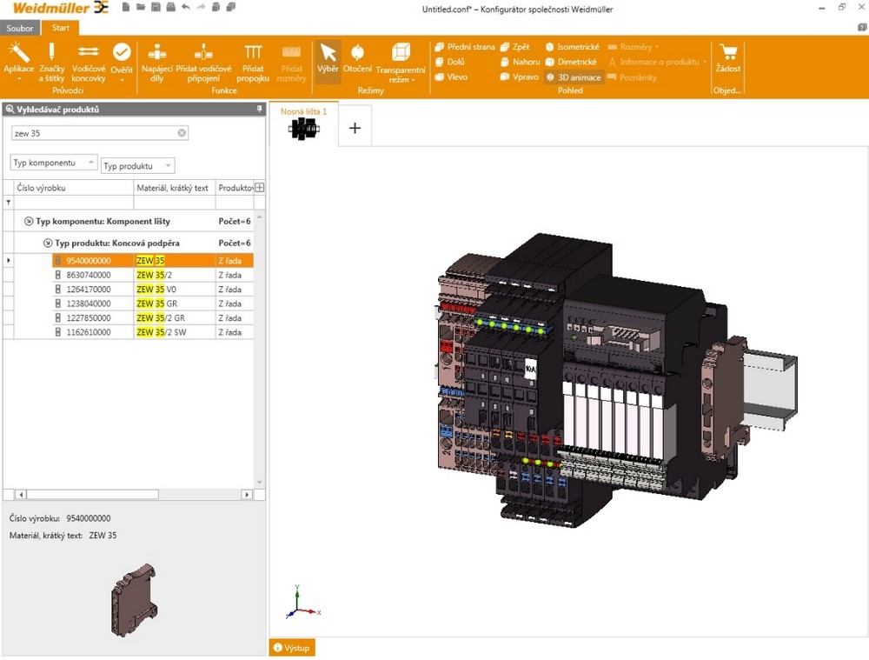Open the column chooser icon
Viewport: 869px width, 660px height.
[259, 188]
